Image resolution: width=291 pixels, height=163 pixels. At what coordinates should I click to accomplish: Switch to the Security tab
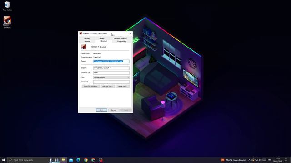pos(87,38)
